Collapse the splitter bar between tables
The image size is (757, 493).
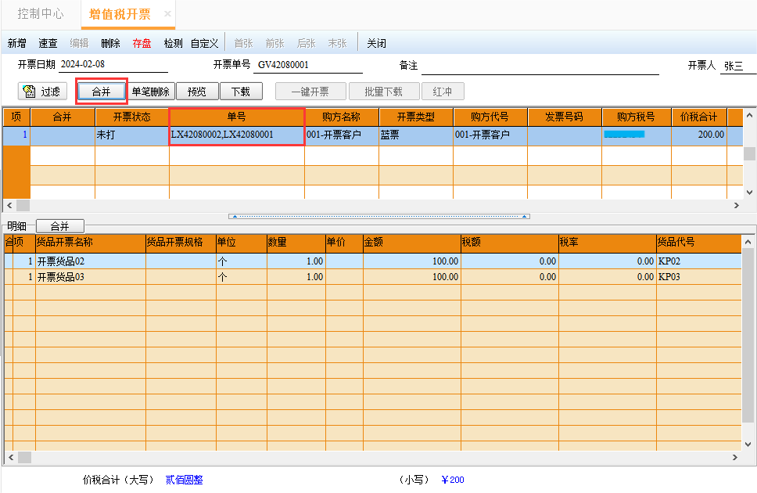pos(379,216)
